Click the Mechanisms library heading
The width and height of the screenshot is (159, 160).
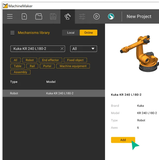(34, 33)
